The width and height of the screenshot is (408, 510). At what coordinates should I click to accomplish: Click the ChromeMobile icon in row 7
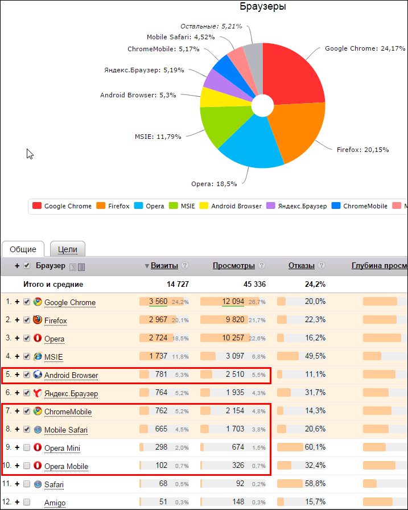(x=38, y=411)
